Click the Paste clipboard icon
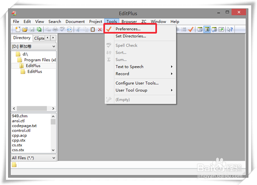This screenshot has height=185, width=257. click(93, 30)
